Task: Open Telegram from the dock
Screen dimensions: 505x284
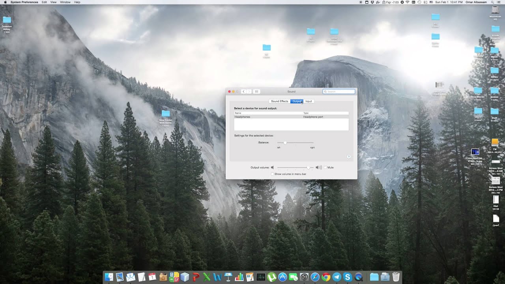Action: tap(337, 277)
